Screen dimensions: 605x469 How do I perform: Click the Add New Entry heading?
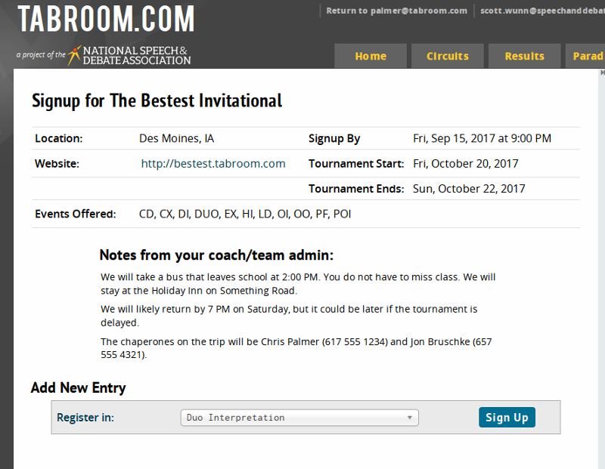[x=78, y=388]
